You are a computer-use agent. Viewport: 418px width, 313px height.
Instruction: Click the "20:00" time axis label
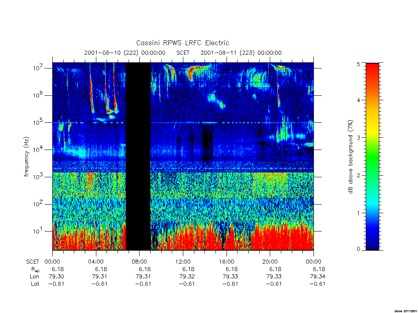[x=270, y=262]
